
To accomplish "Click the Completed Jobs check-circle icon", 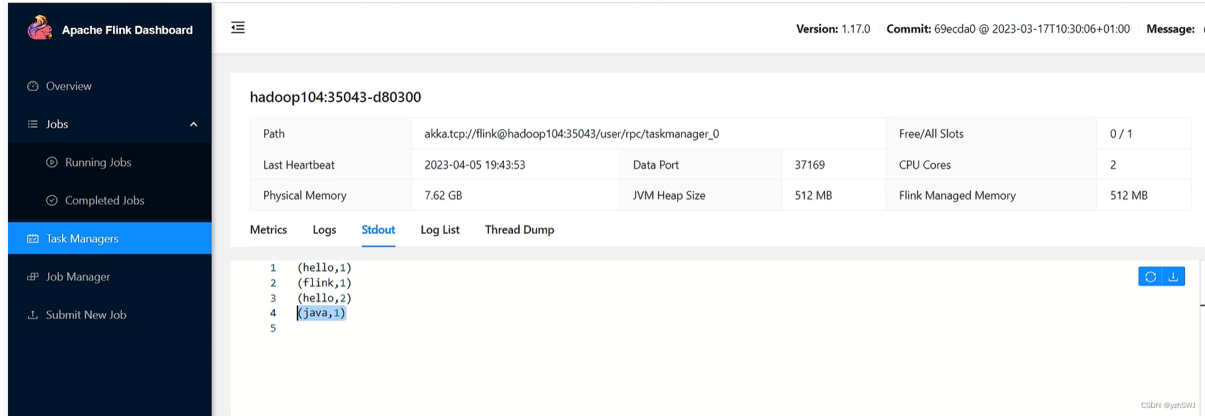I will click(x=52, y=200).
